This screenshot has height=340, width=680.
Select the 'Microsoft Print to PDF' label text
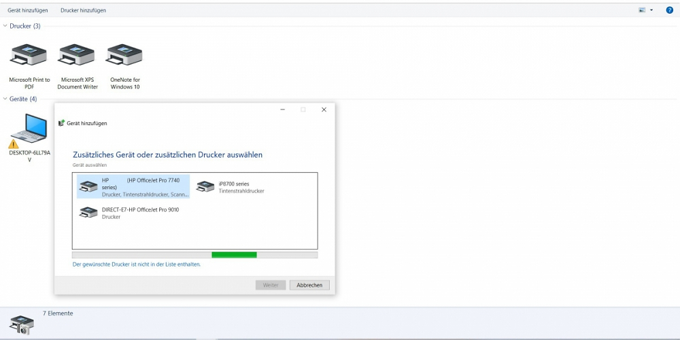(x=29, y=83)
